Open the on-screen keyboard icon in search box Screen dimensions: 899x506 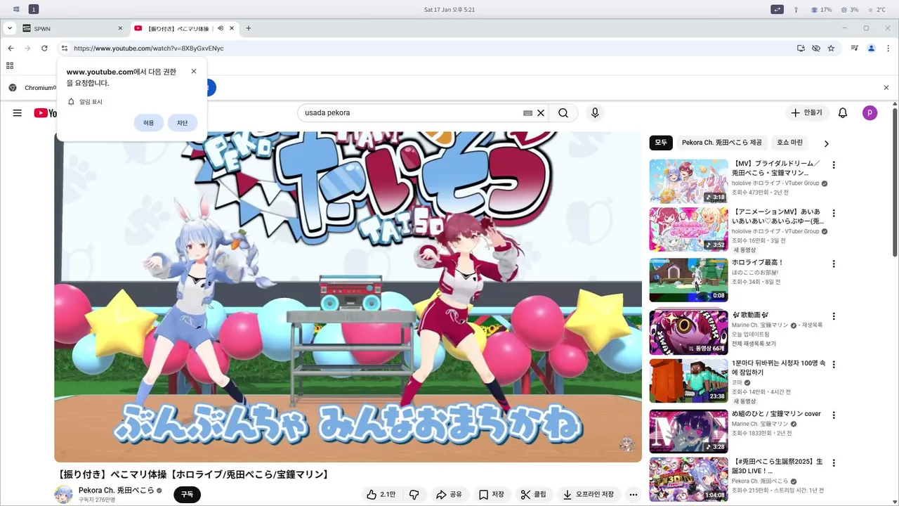point(527,113)
